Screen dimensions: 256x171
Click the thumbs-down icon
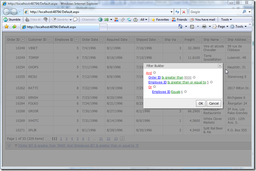tap(45, 20)
